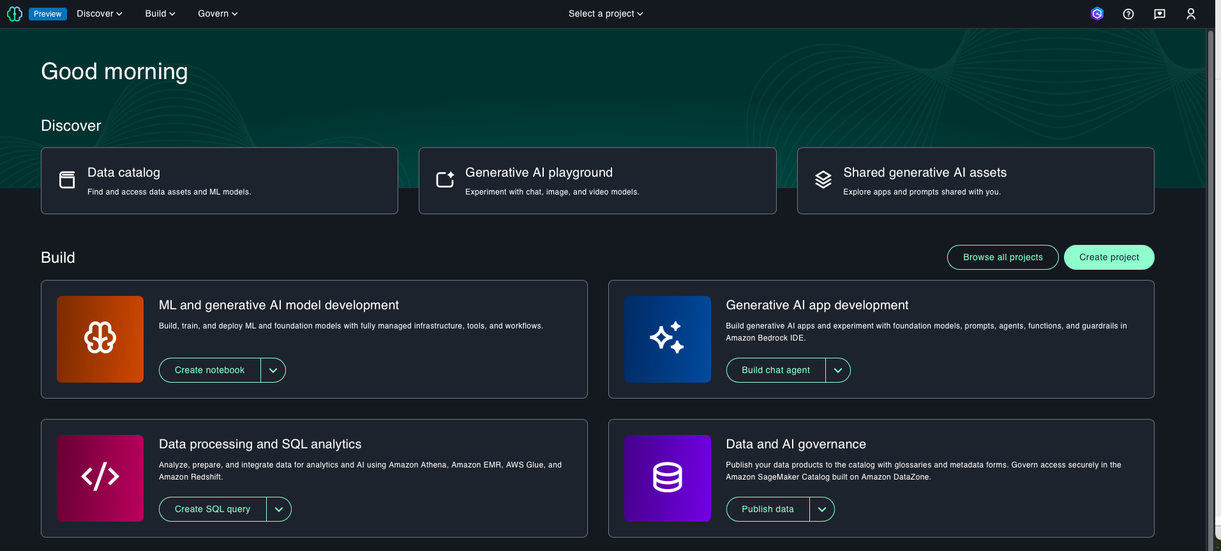Open the Discover menu

click(x=99, y=14)
